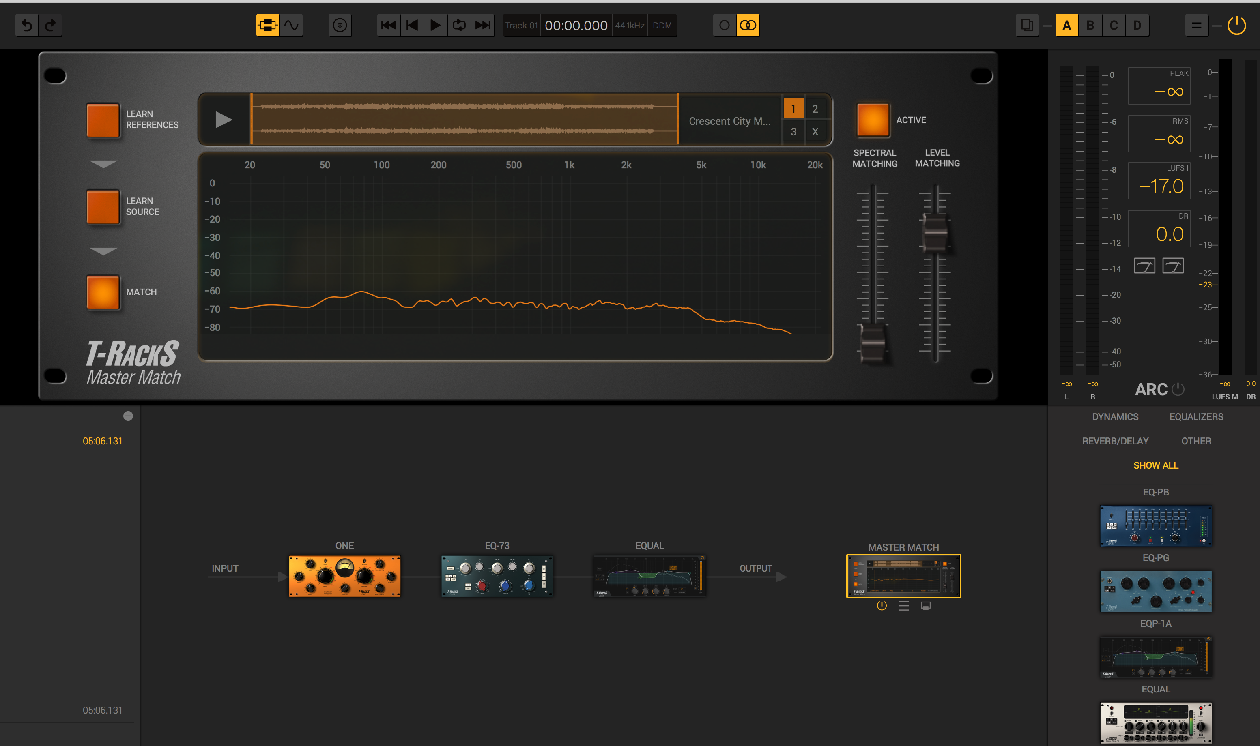Collapse the track list with minus icon
This screenshot has width=1260, height=746.
[128, 416]
